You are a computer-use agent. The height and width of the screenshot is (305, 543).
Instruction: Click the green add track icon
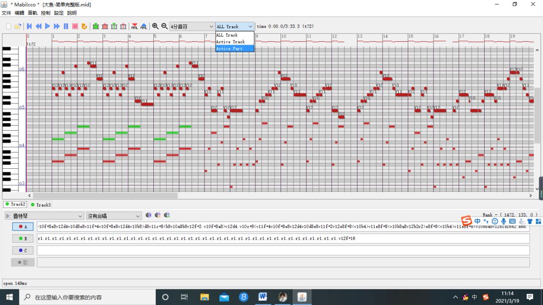click(96, 26)
